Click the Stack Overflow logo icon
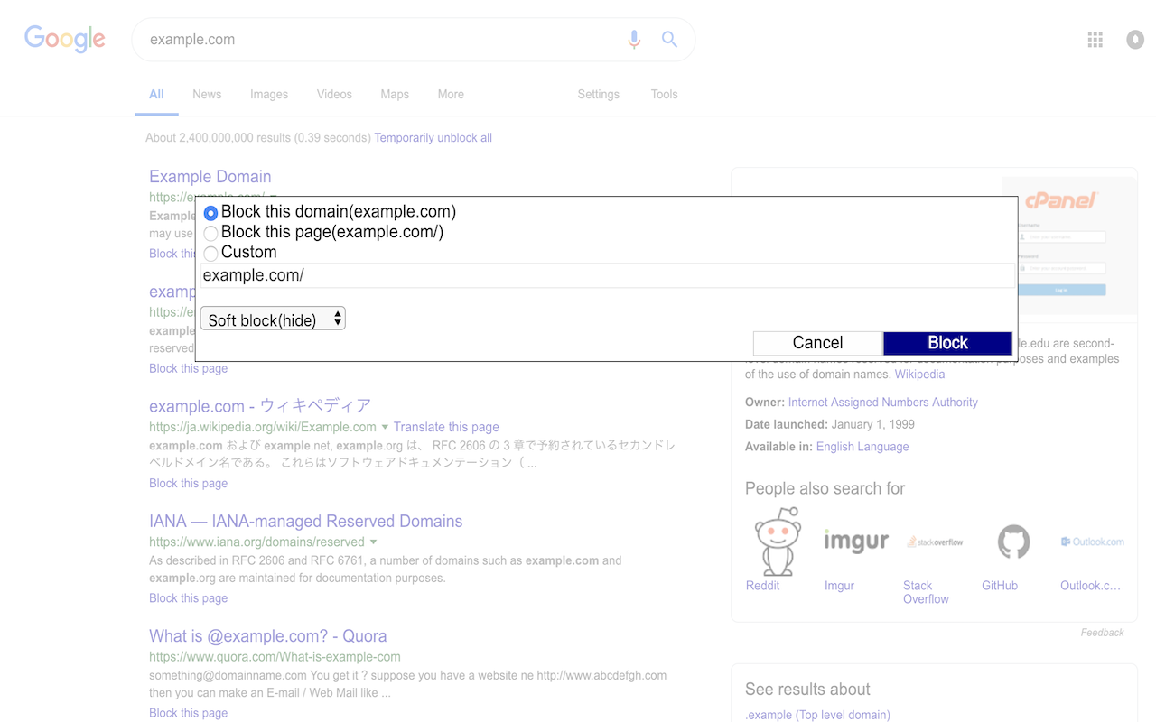The height and width of the screenshot is (722, 1156). pyautogui.click(x=935, y=541)
